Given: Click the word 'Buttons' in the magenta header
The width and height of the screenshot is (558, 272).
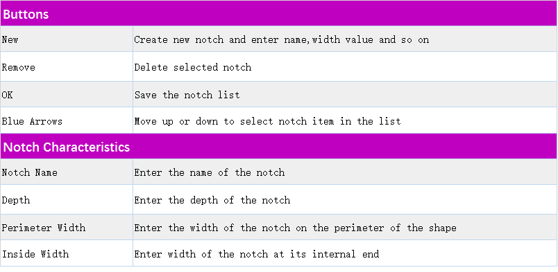Looking at the screenshot, I should click(26, 15).
